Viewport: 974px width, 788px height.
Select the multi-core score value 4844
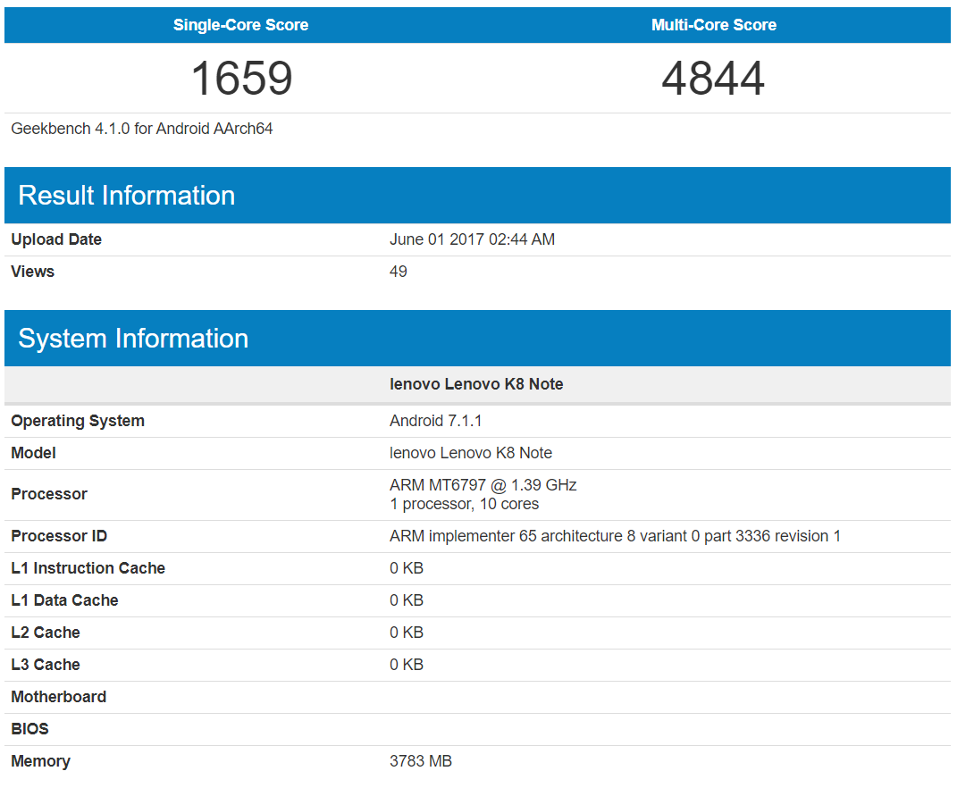click(x=713, y=79)
